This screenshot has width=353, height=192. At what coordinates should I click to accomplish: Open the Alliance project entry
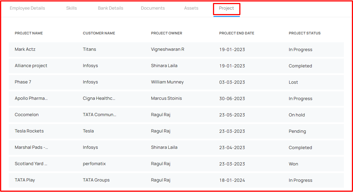tap(176, 66)
